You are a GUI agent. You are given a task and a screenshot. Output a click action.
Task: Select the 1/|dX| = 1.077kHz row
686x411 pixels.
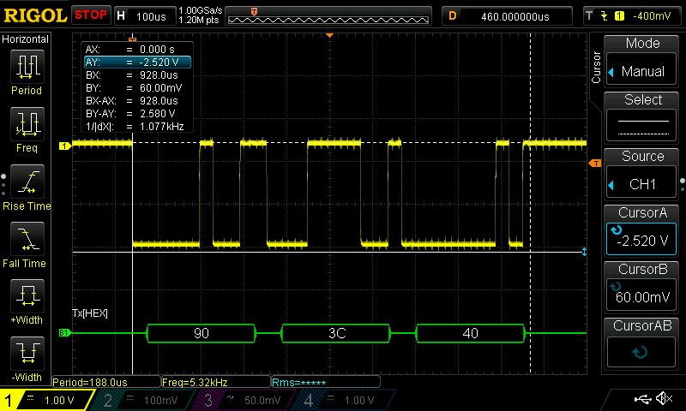point(137,127)
